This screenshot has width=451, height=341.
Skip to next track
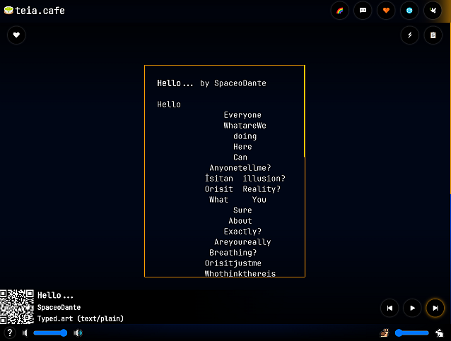[435, 308]
